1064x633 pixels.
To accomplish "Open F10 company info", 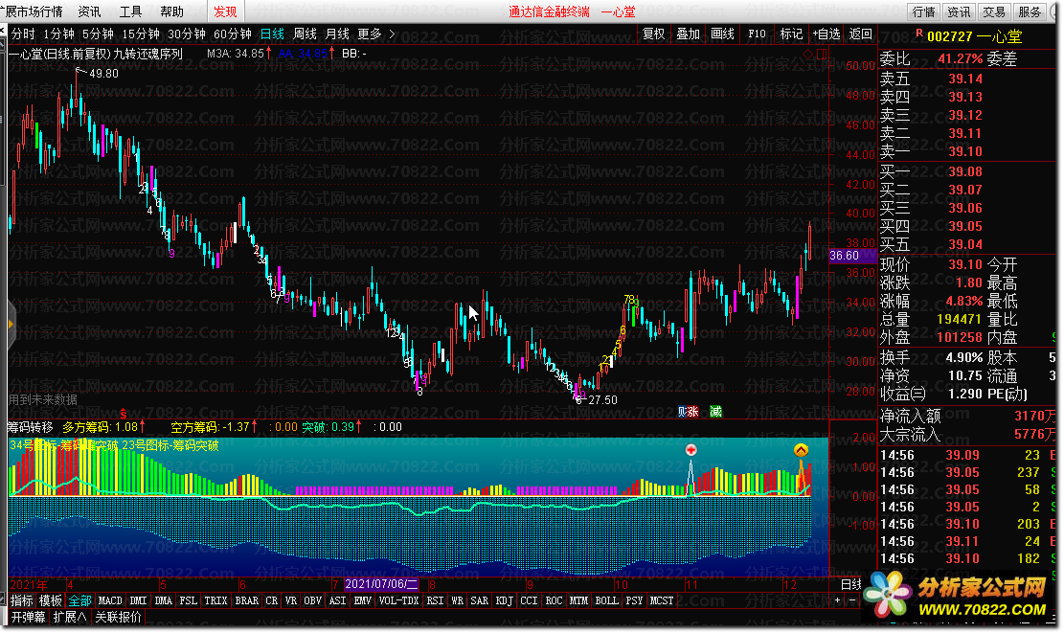I will (757, 34).
